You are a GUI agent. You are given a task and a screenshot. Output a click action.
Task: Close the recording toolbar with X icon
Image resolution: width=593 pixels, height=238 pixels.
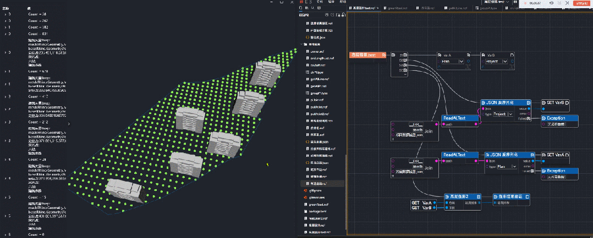coord(567,3)
